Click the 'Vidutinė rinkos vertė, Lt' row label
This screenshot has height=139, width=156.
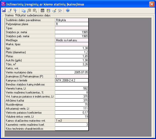pos(30,117)
